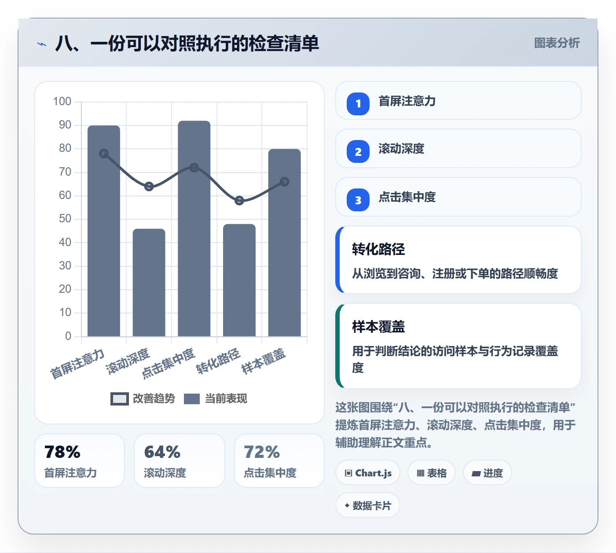Click the trend line point at 78

pyautogui.click(x=104, y=154)
